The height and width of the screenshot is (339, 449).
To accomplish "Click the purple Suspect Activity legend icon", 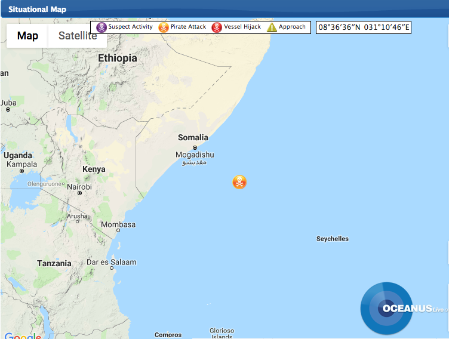I will 102,27.
